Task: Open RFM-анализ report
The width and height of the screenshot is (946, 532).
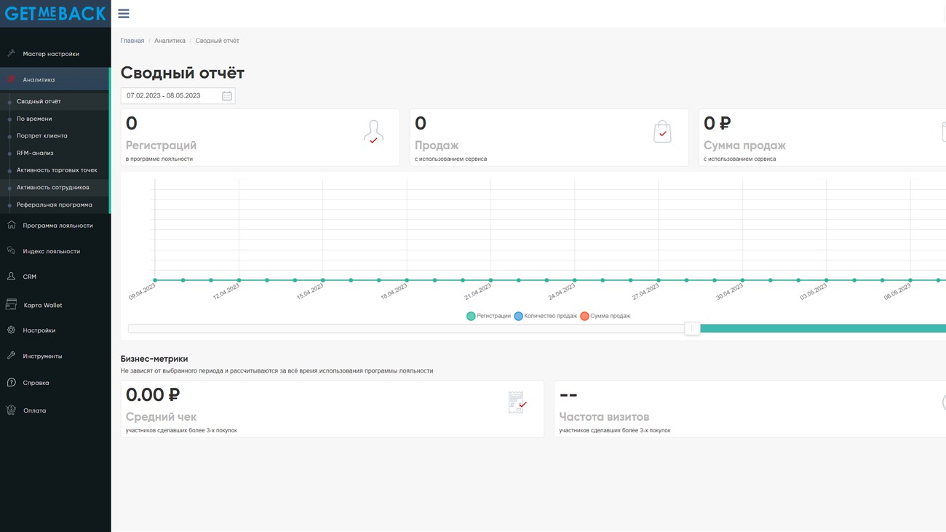Action: (x=35, y=153)
